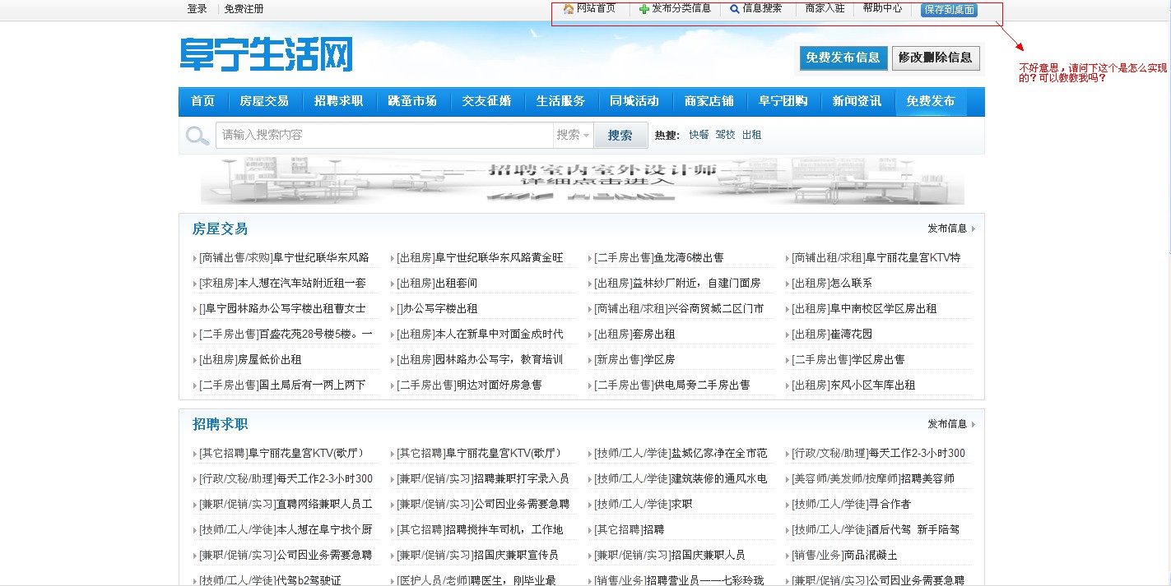Click the 阜宁生活网 site logo
Image resolution: width=1171 pixels, height=586 pixels.
tap(267, 54)
